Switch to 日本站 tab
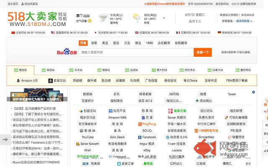The height and width of the screenshot is (167, 268). [x=76, y=70]
